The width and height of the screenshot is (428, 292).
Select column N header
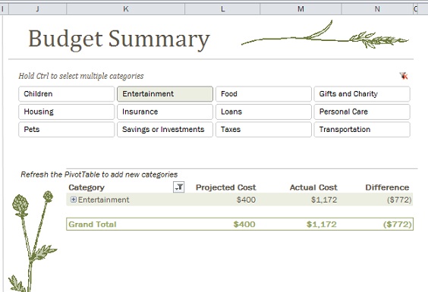[x=377, y=9]
